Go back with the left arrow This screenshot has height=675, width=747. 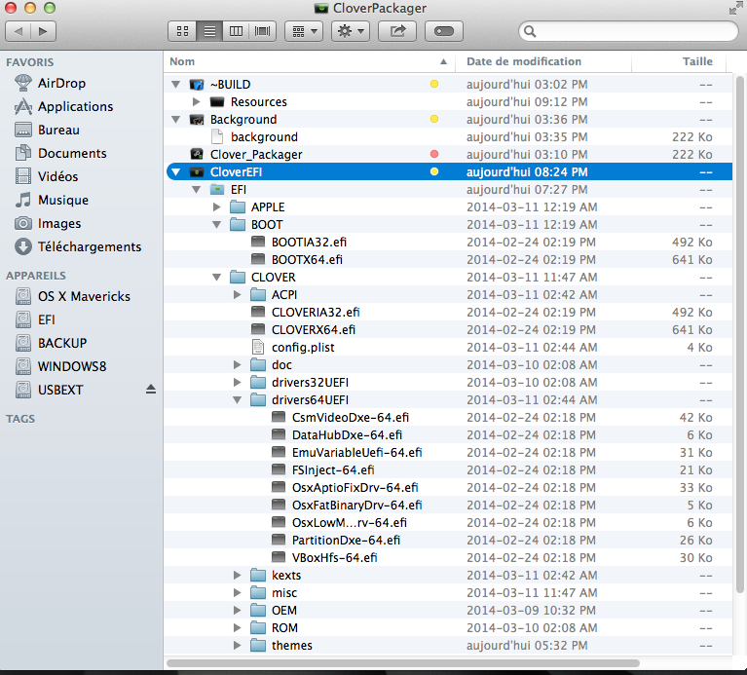tap(19, 31)
